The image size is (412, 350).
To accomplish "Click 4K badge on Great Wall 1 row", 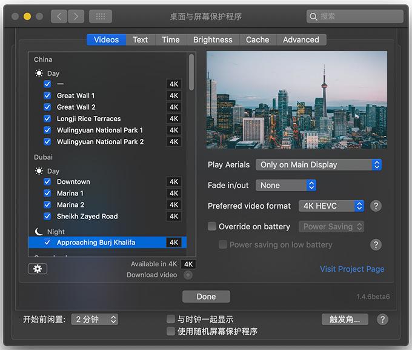I will pyautogui.click(x=174, y=95).
